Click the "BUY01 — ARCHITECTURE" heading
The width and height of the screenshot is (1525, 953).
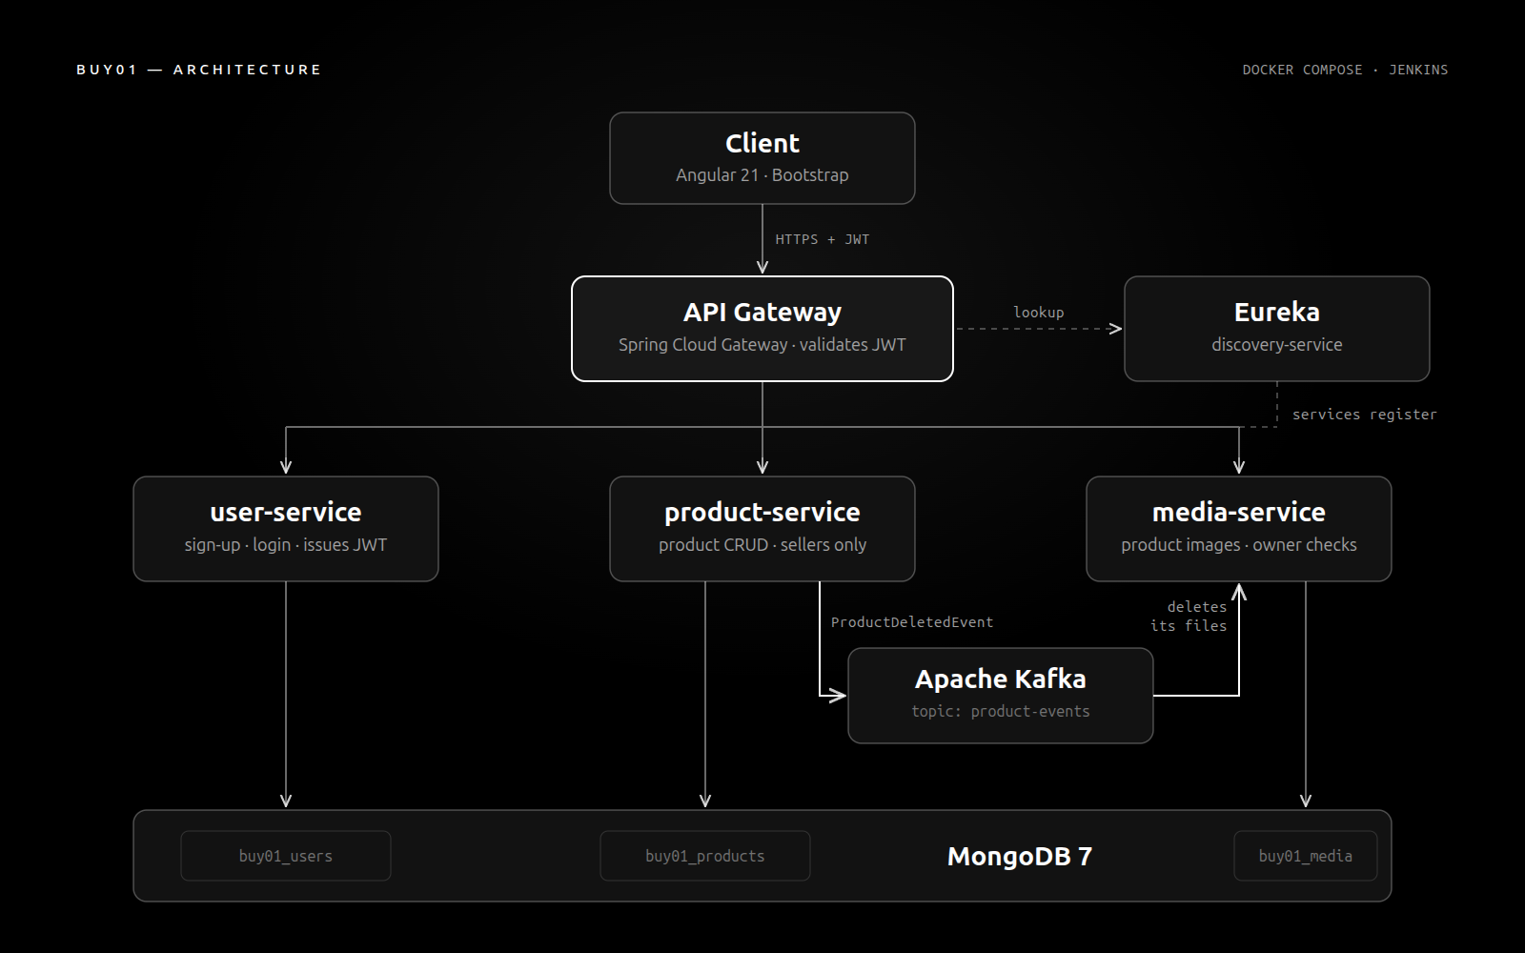(x=199, y=70)
